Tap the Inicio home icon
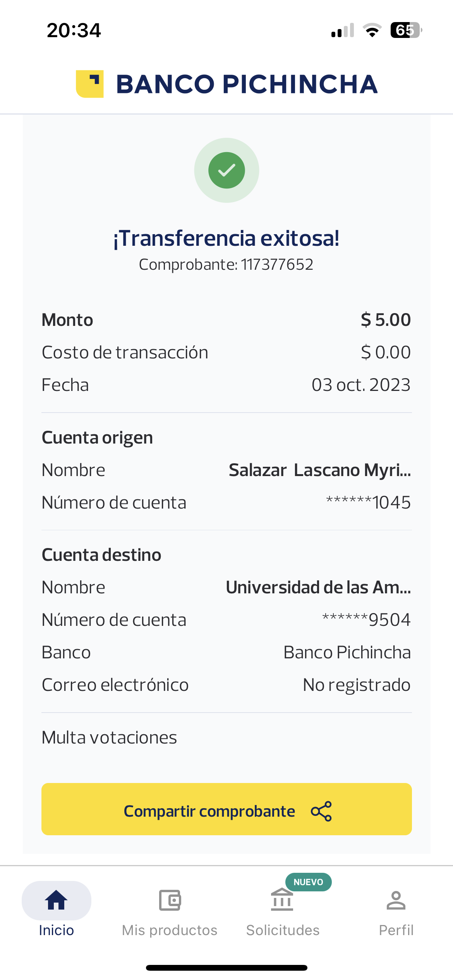Viewport: 453px width, 980px height. [57, 900]
